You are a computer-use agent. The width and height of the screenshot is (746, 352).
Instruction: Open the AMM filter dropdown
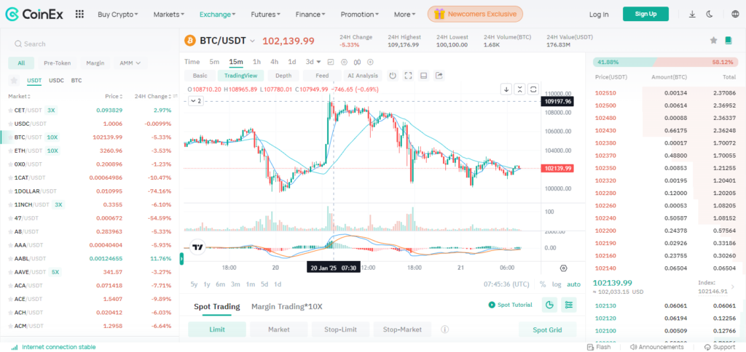pos(130,63)
